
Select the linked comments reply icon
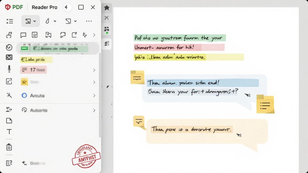(63, 35)
